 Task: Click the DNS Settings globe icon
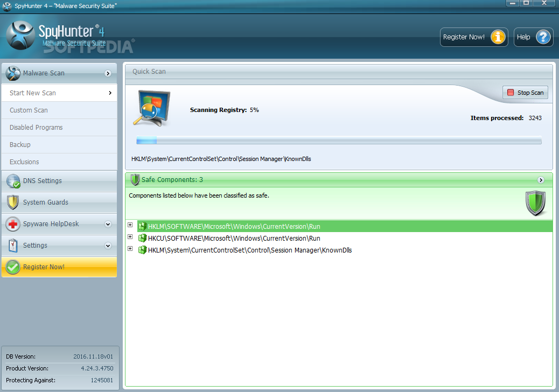click(13, 181)
